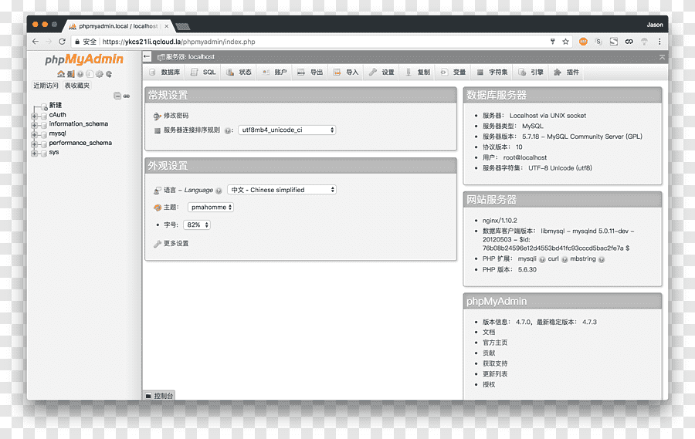Open the 导出 export tab
Image resolution: width=695 pixels, height=439 pixels.
pos(310,73)
